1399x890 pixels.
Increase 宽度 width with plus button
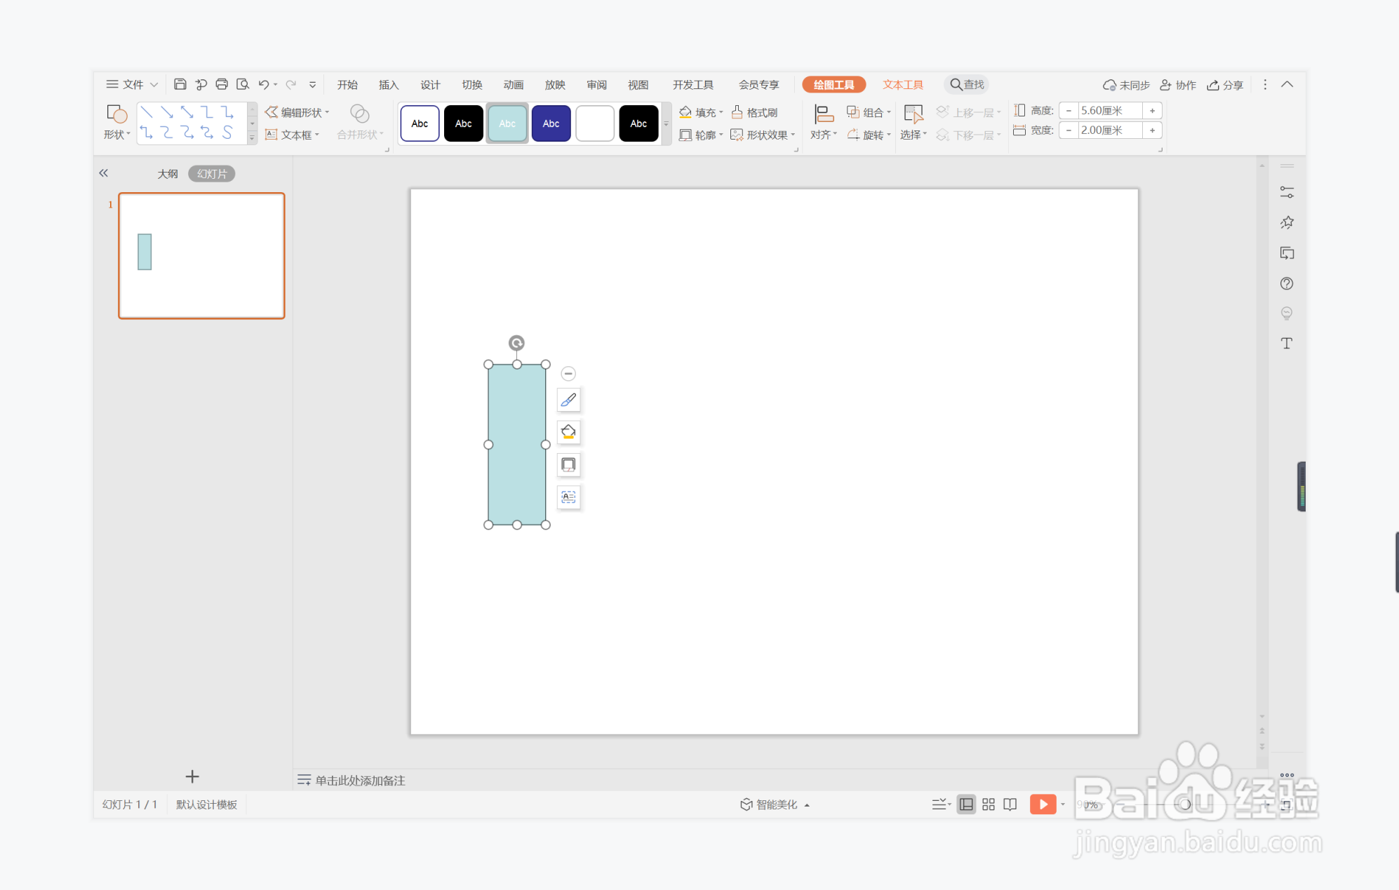click(1152, 130)
